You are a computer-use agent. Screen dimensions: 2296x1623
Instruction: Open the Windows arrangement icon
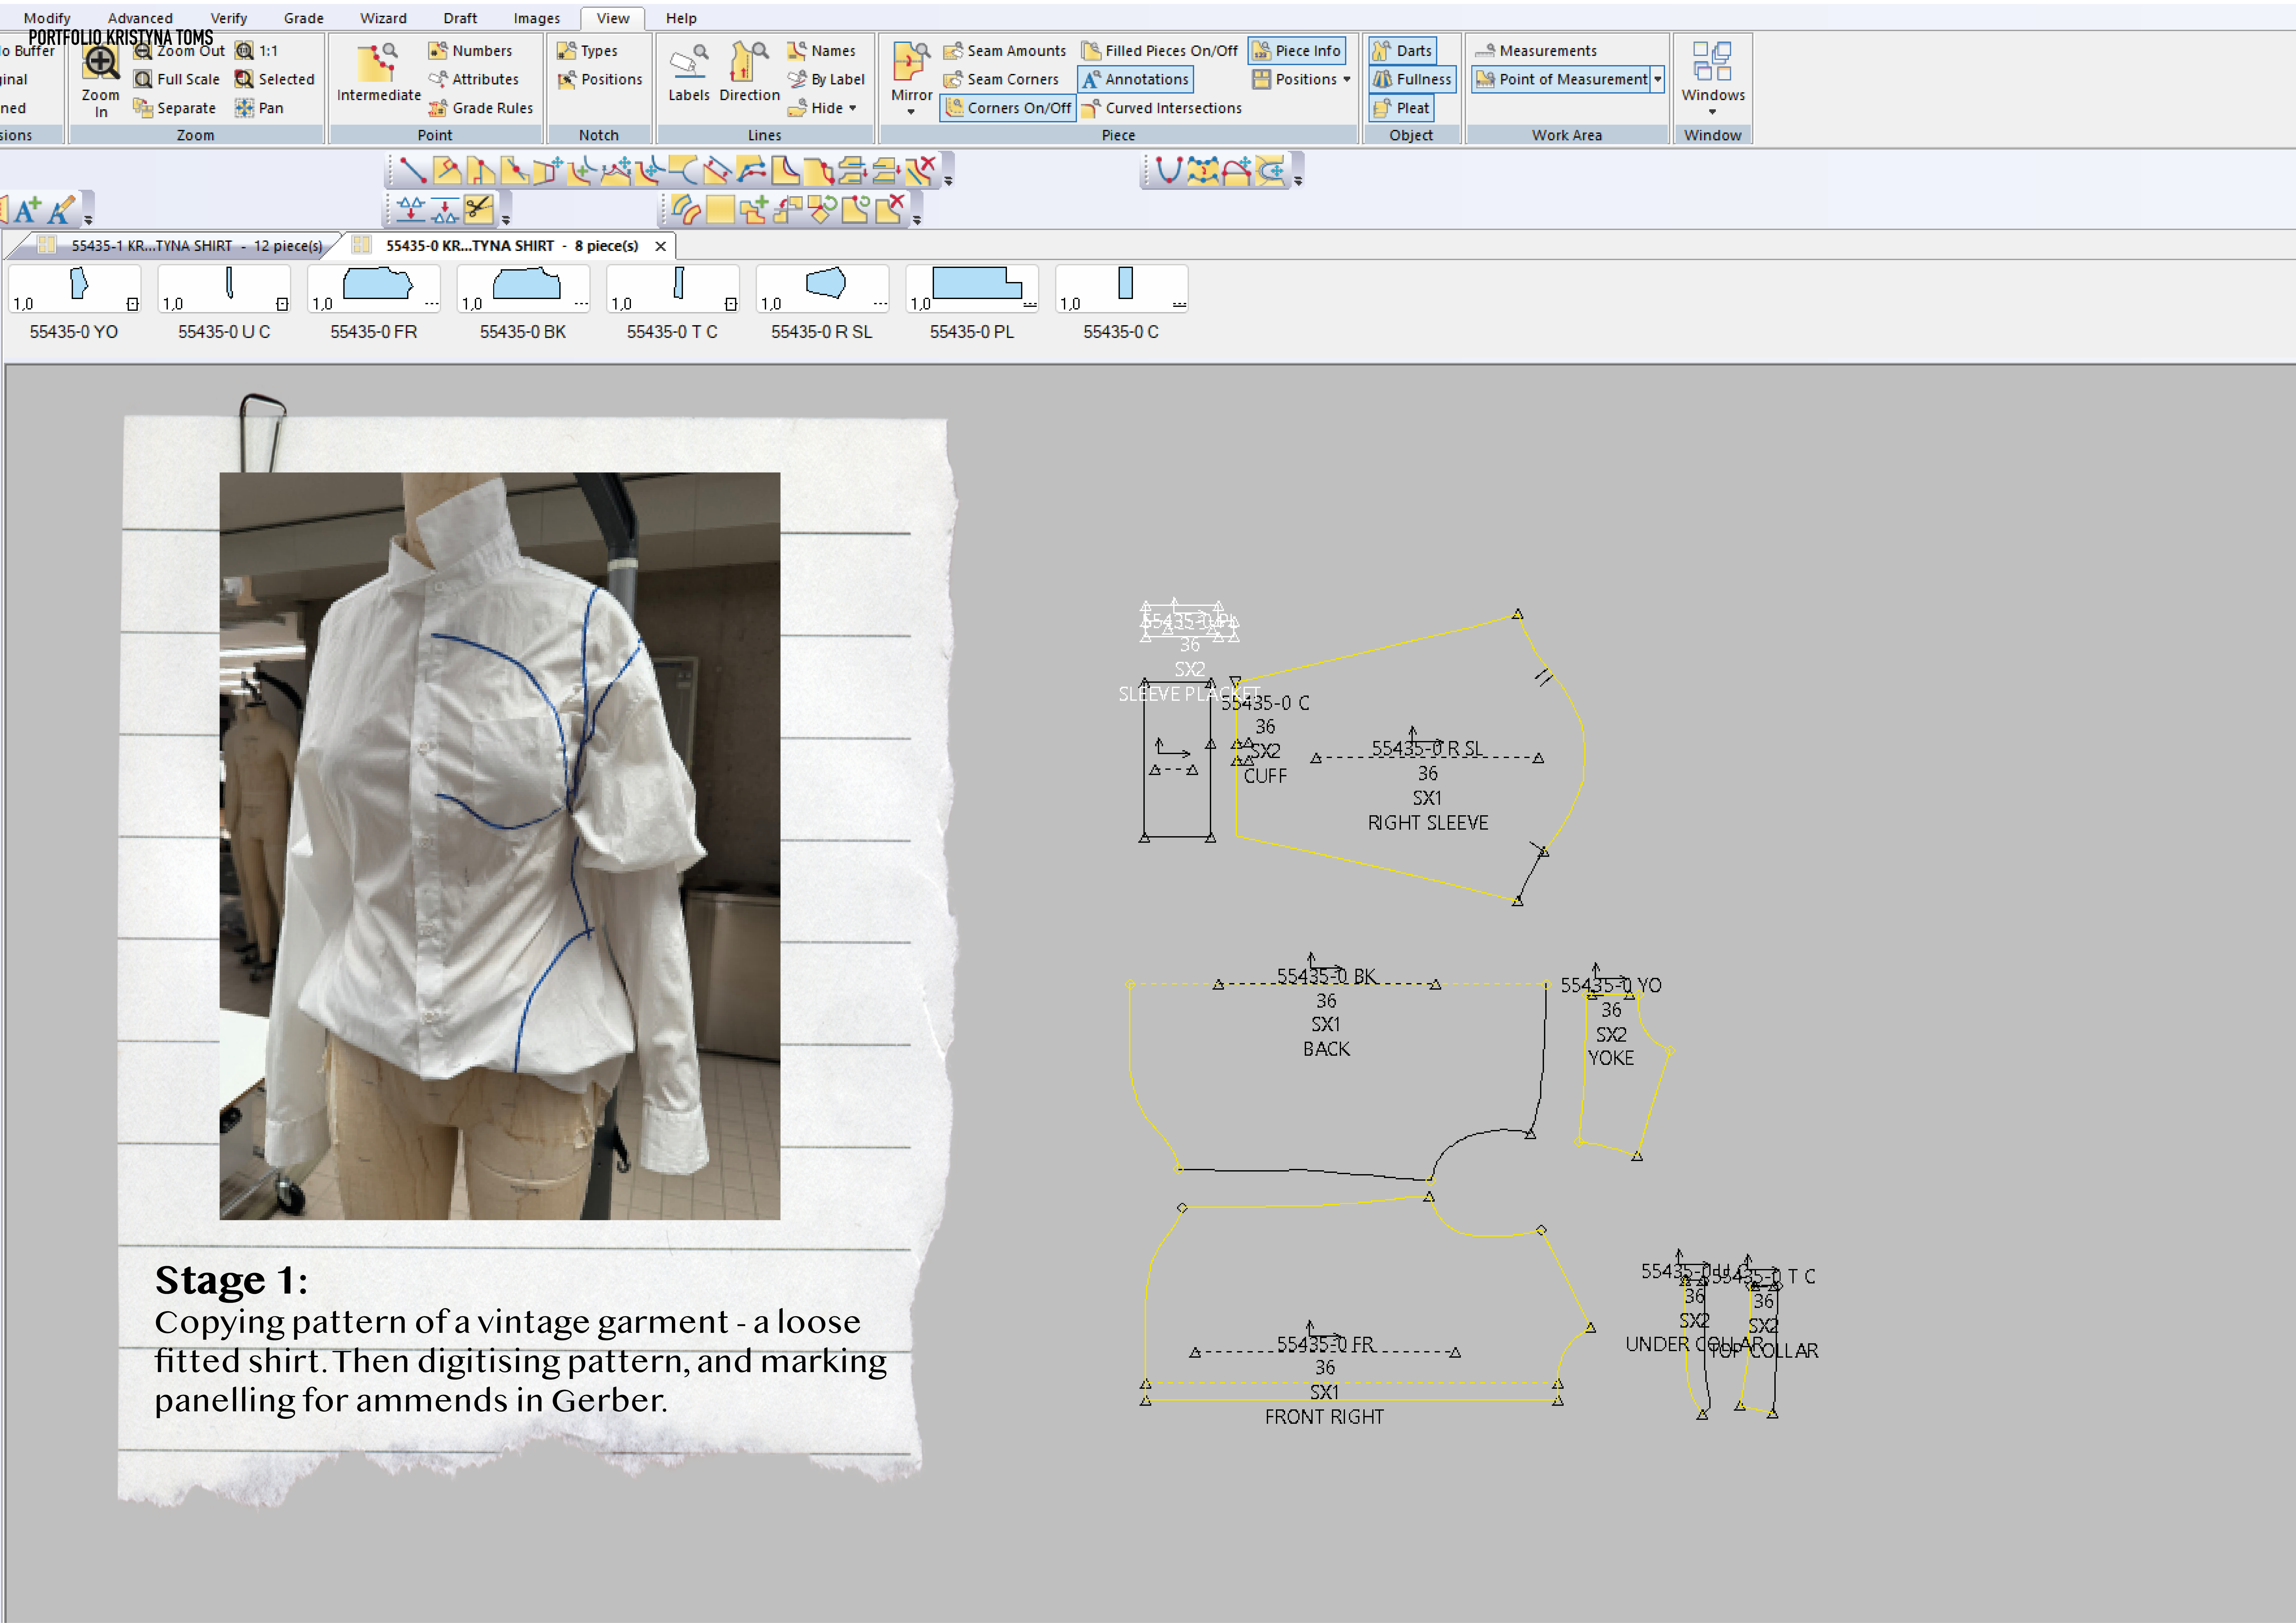(1712, 62)
